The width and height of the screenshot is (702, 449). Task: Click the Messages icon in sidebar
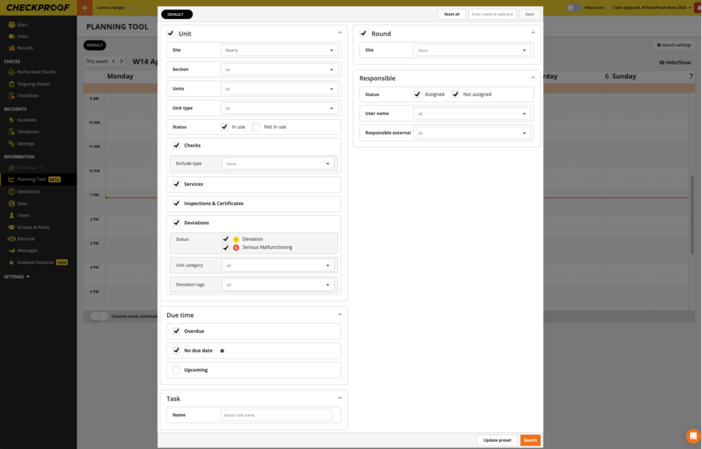click(11, 251)
